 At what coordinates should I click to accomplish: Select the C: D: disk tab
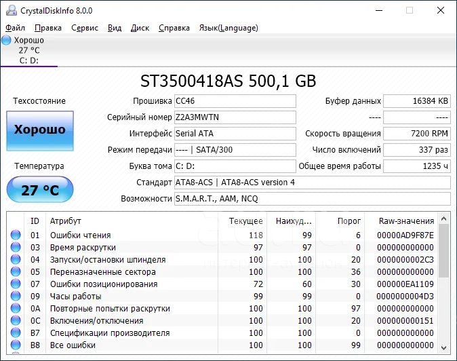[x=29, y=50]
